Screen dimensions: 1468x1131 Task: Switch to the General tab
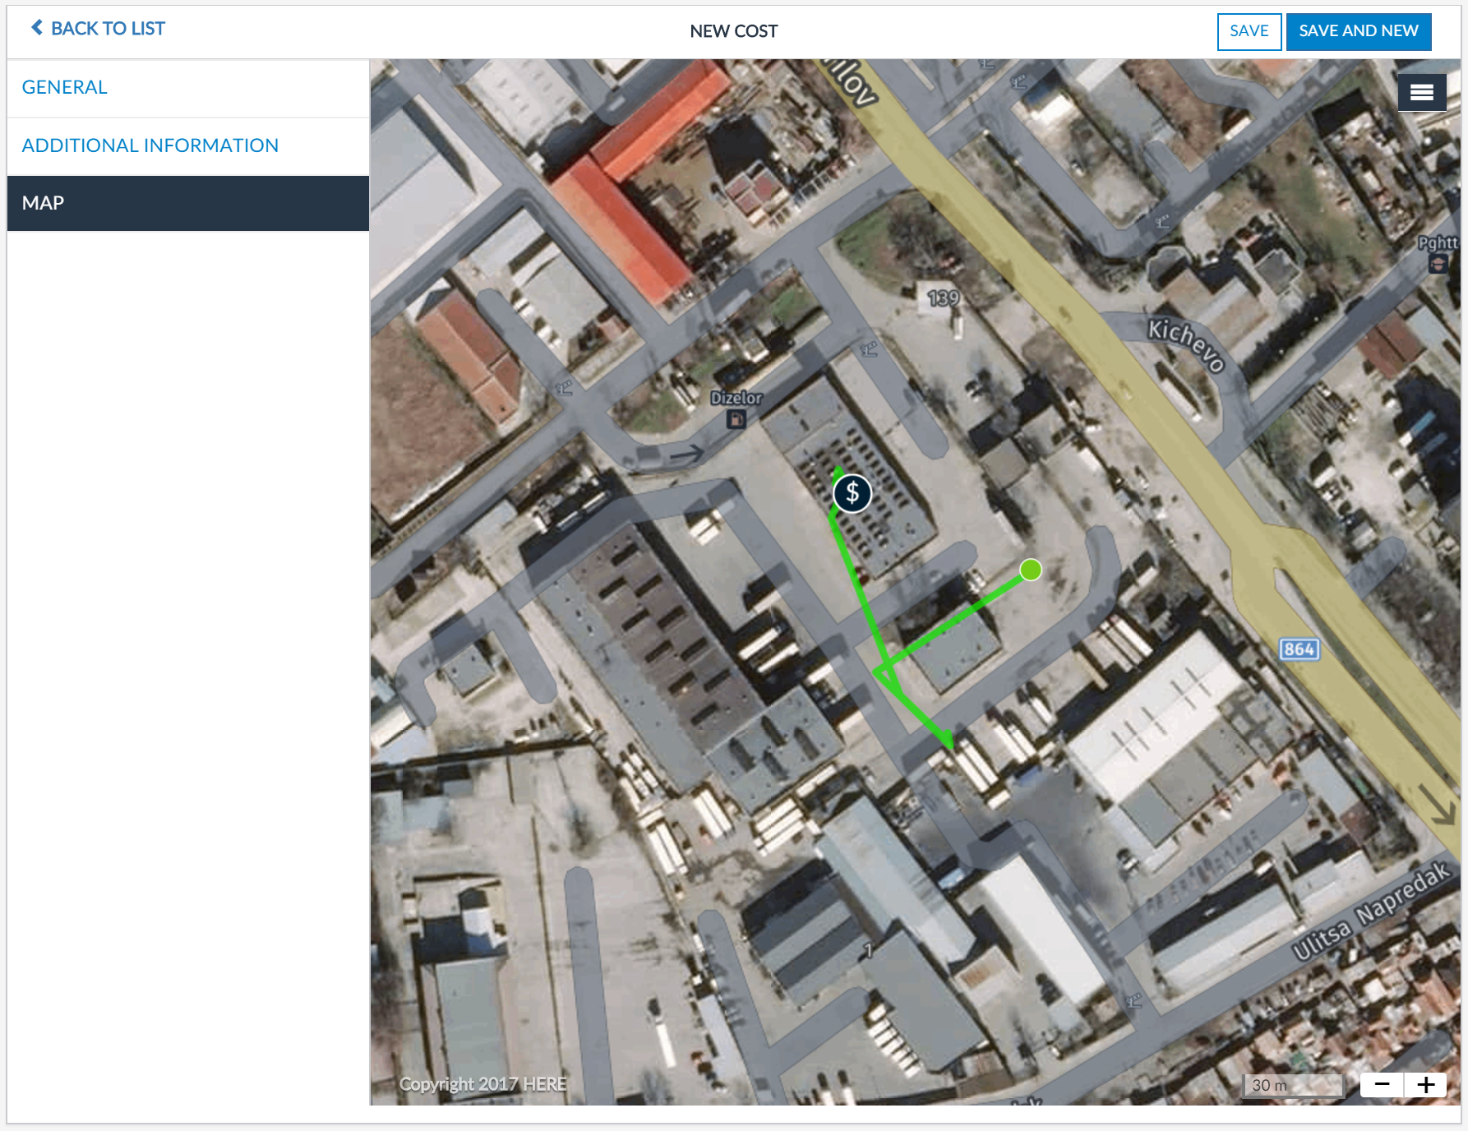pos(65,87)
